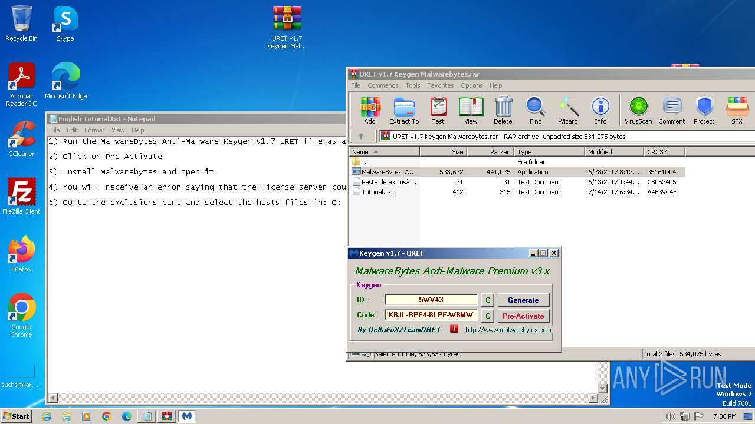Launch the Wizard tool

pos(568,111)
